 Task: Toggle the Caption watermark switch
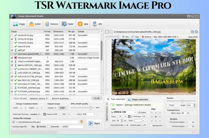tap(112, 105)
